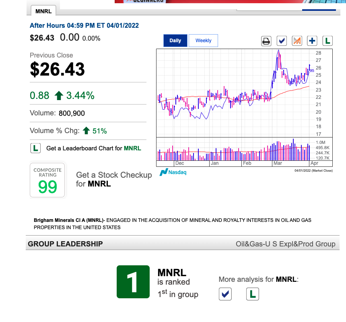Click the 3.44% price change figure
The height and width of the screenshot is (322, 346).
[80, 96]
